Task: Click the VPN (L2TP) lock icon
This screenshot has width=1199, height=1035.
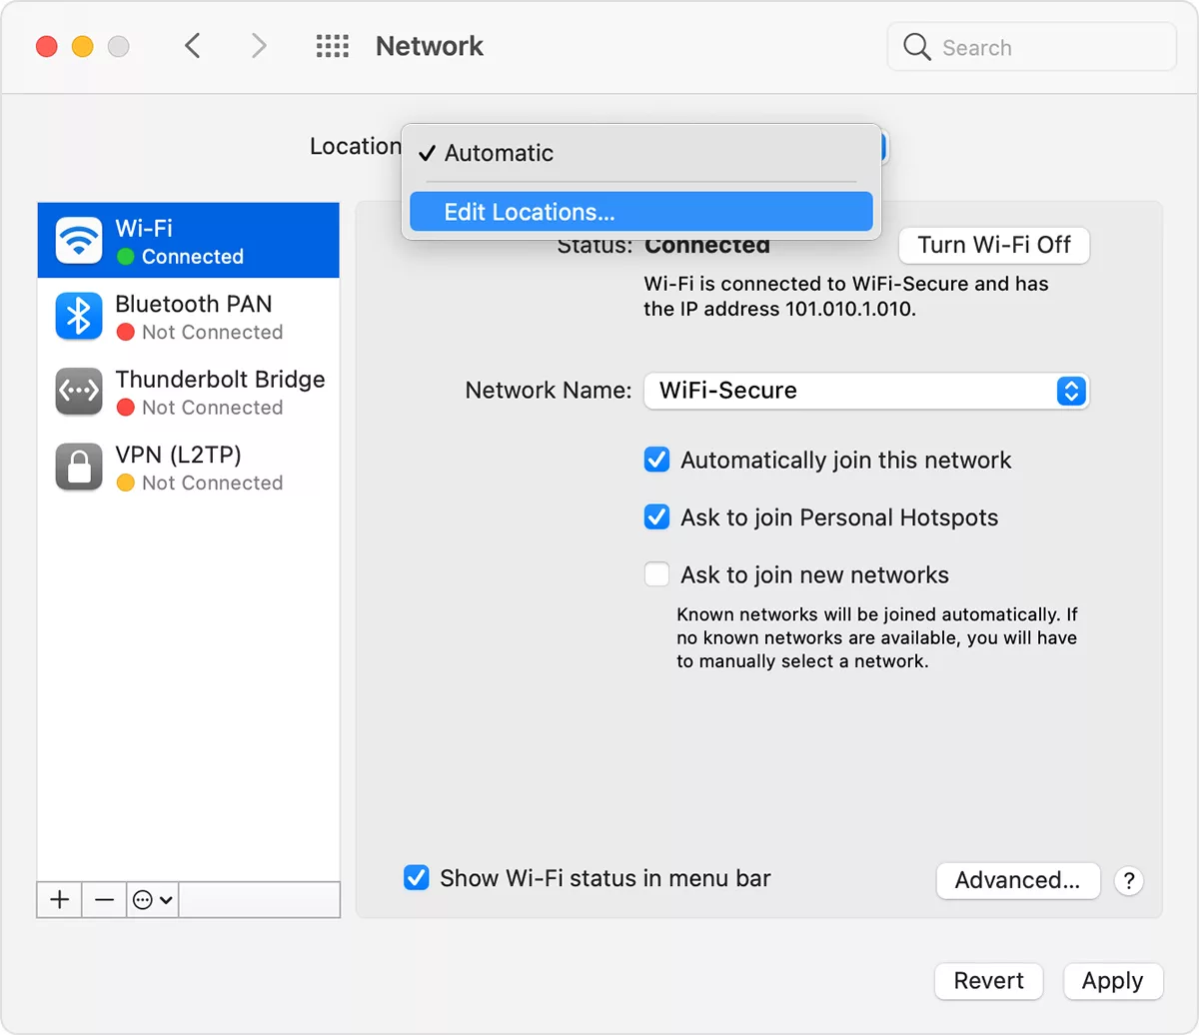Action: click(78, 467)
